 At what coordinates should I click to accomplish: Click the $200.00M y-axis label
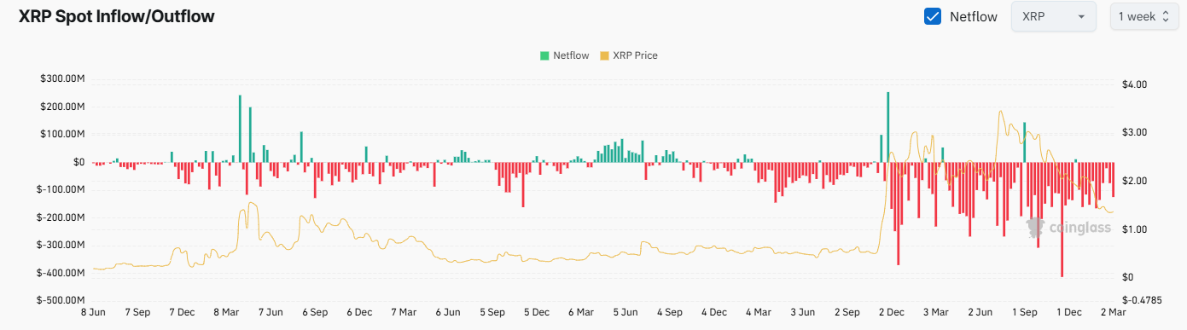pos(62,107)
